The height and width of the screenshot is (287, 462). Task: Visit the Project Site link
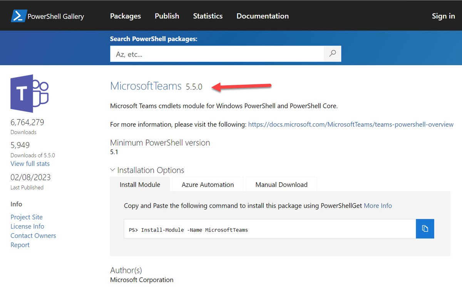click(26, 217)
